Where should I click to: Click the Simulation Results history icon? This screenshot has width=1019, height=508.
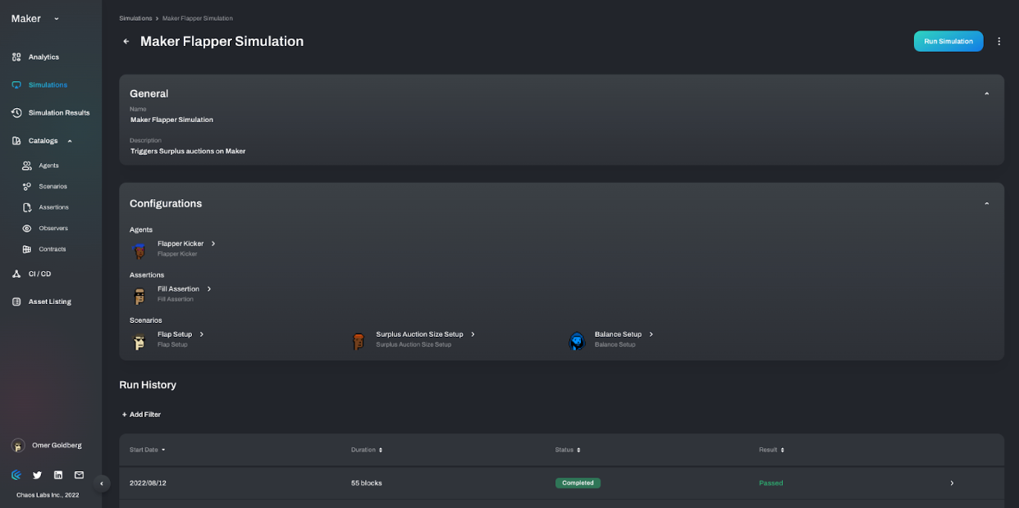pos(16,113)
